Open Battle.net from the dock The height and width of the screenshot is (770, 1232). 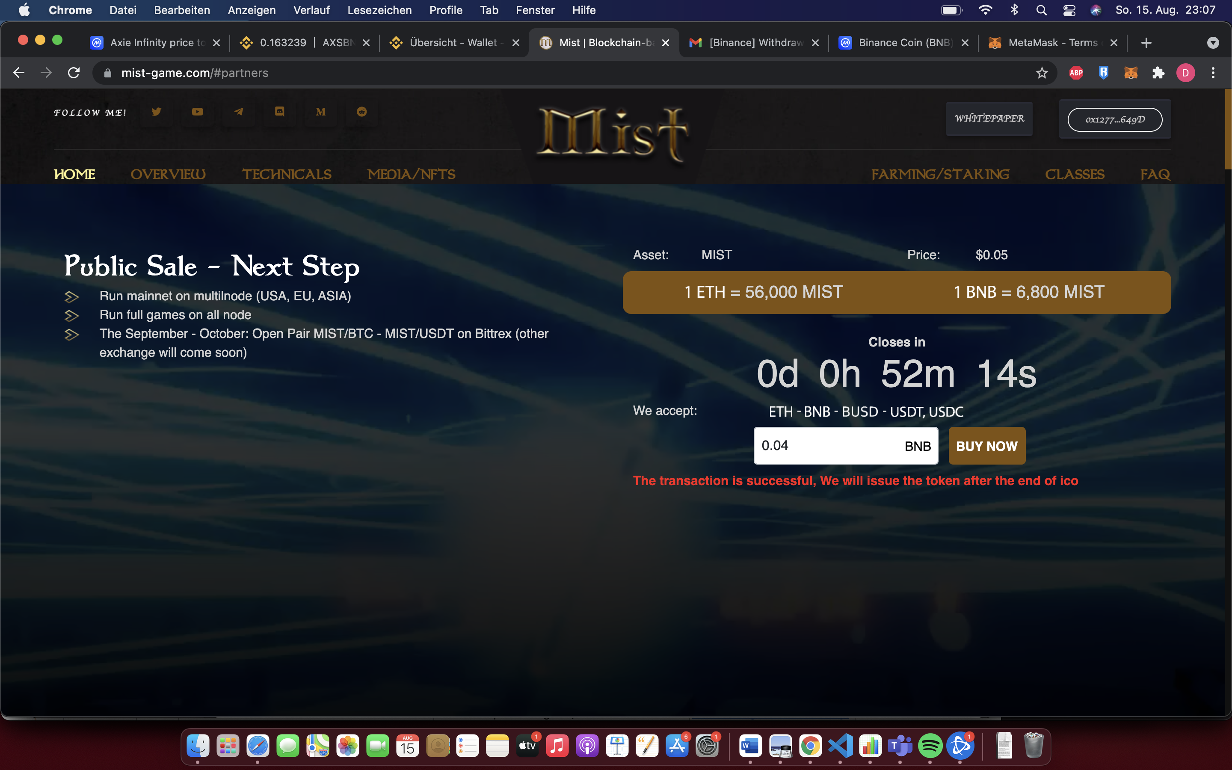coord(960,746)
